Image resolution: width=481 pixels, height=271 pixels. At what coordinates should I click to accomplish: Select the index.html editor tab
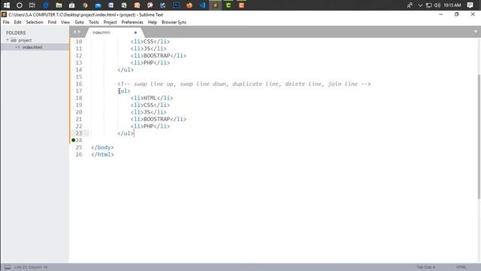coord(114,32)
